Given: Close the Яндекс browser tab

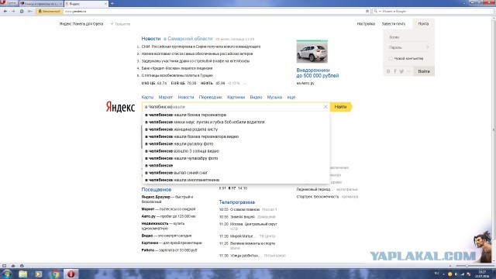Looking at the screenshot, I should click(x=105, y=3).
